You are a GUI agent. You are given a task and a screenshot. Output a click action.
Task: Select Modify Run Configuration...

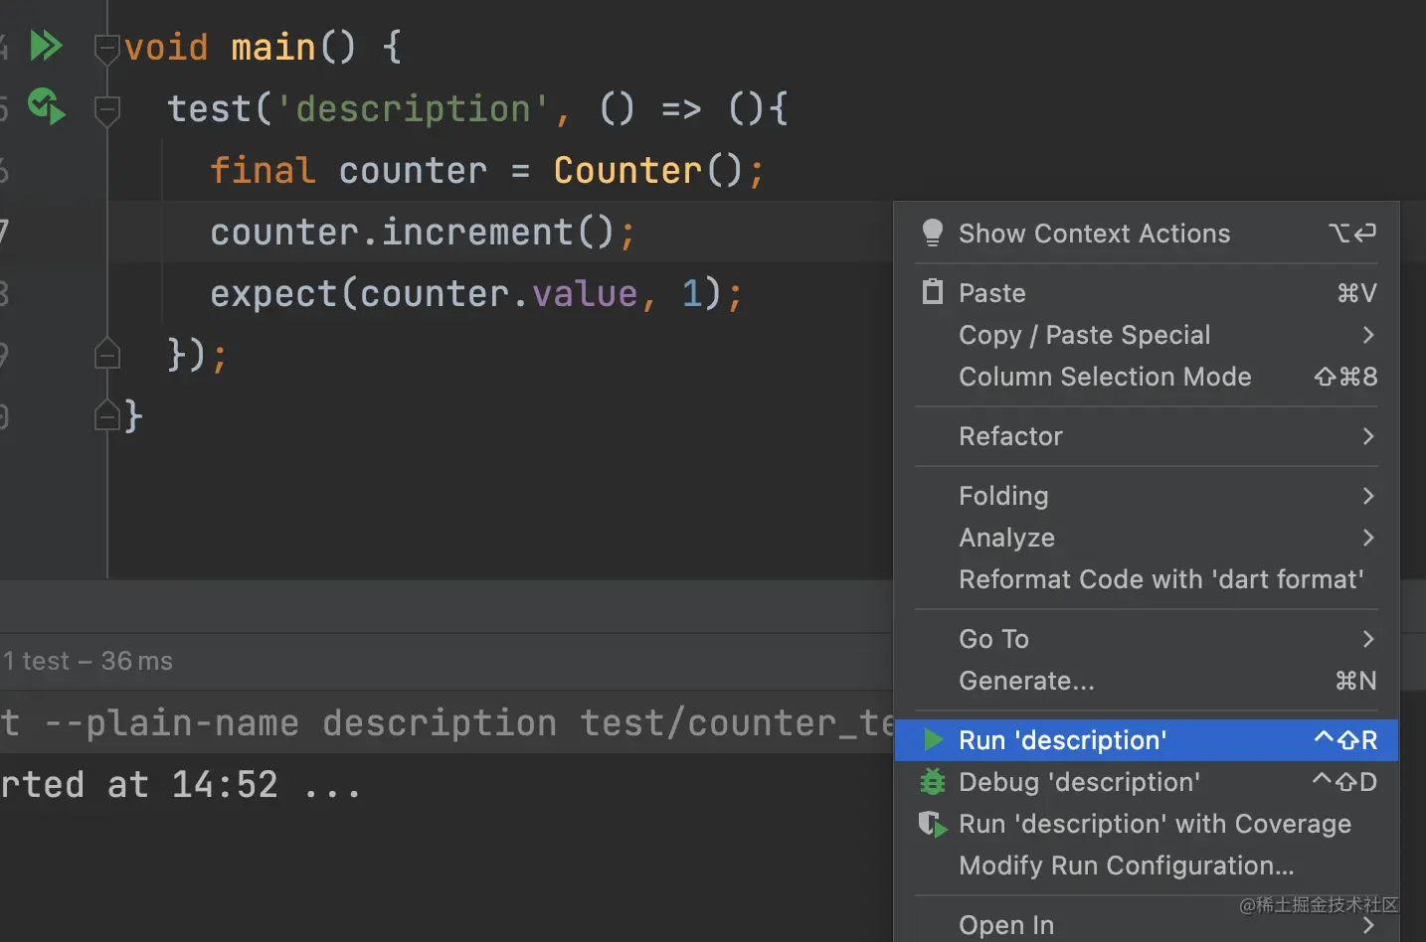coord(1126,865)
